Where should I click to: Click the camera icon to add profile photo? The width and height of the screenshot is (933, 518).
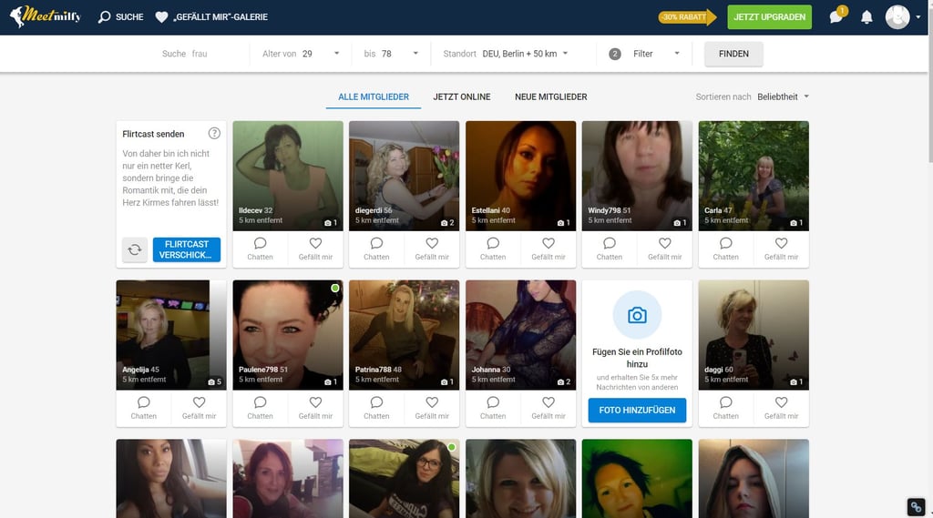(637, 315)
